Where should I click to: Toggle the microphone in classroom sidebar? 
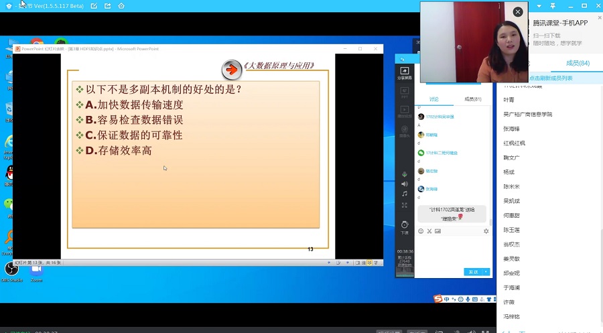404,174
